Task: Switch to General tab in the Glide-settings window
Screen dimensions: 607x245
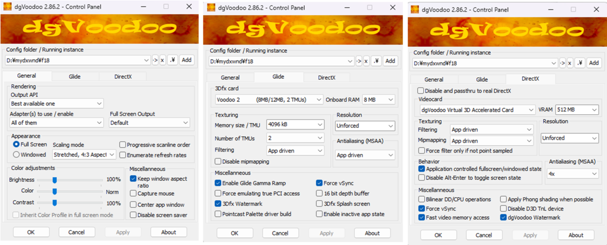Action: click(x=230, y=77)
